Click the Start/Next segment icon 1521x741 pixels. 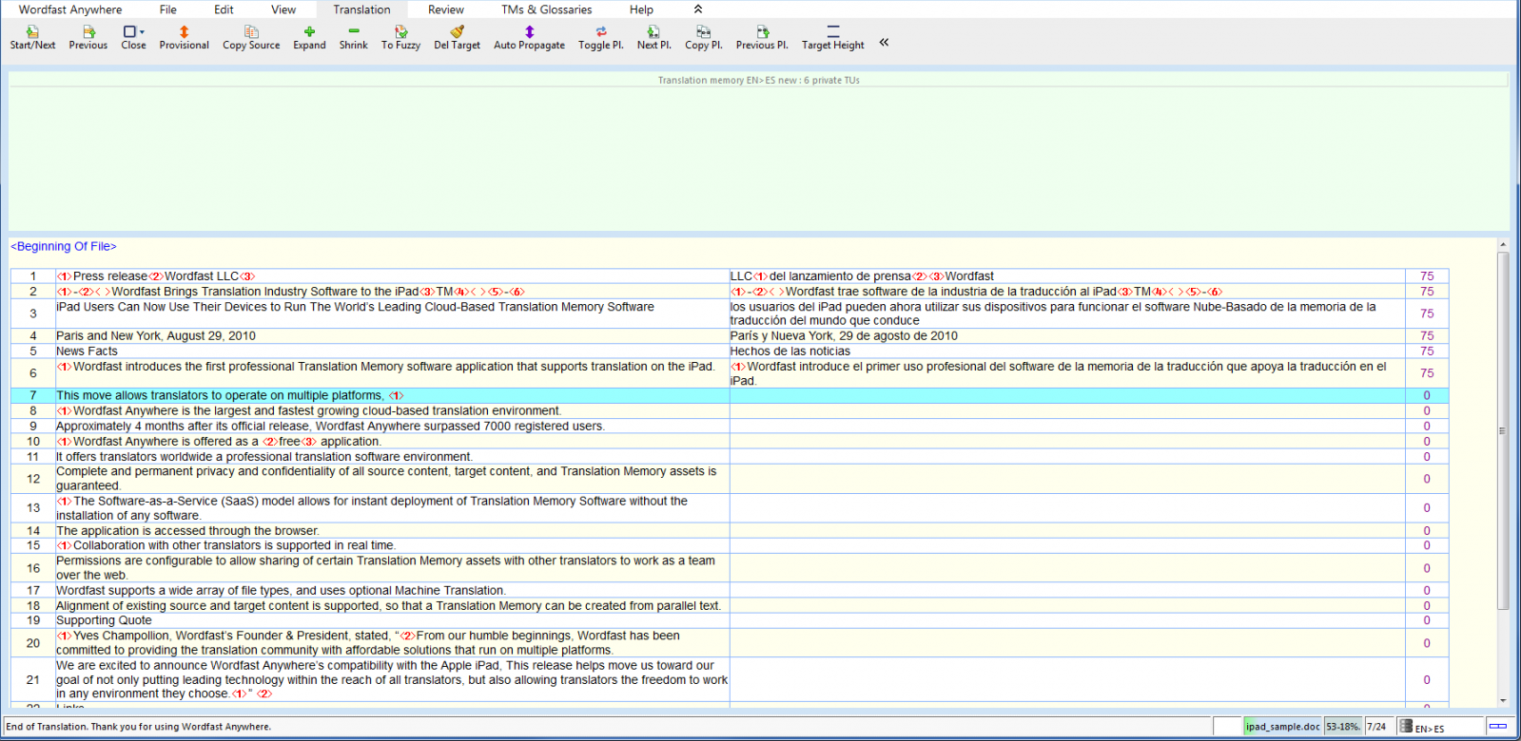click(32, 32)
